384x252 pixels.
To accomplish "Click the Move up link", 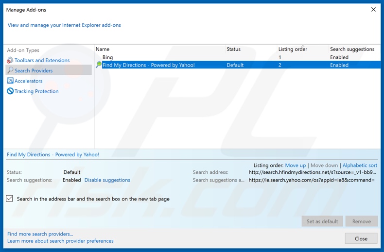I will pos(296,166).
